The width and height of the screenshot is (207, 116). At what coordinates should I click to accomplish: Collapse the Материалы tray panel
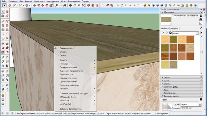[181, 12]
